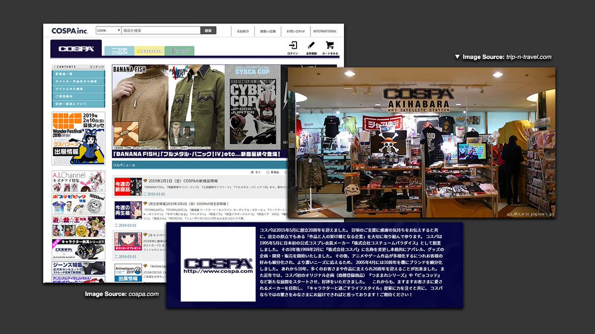The width and height of the screenshot is (595, 334).
Task: Click the ジーンズ特集 sidebar banner
Action: [x=78, y=269]
